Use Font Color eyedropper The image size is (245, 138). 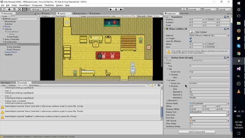pyautogui.click(x=228, y=115)
